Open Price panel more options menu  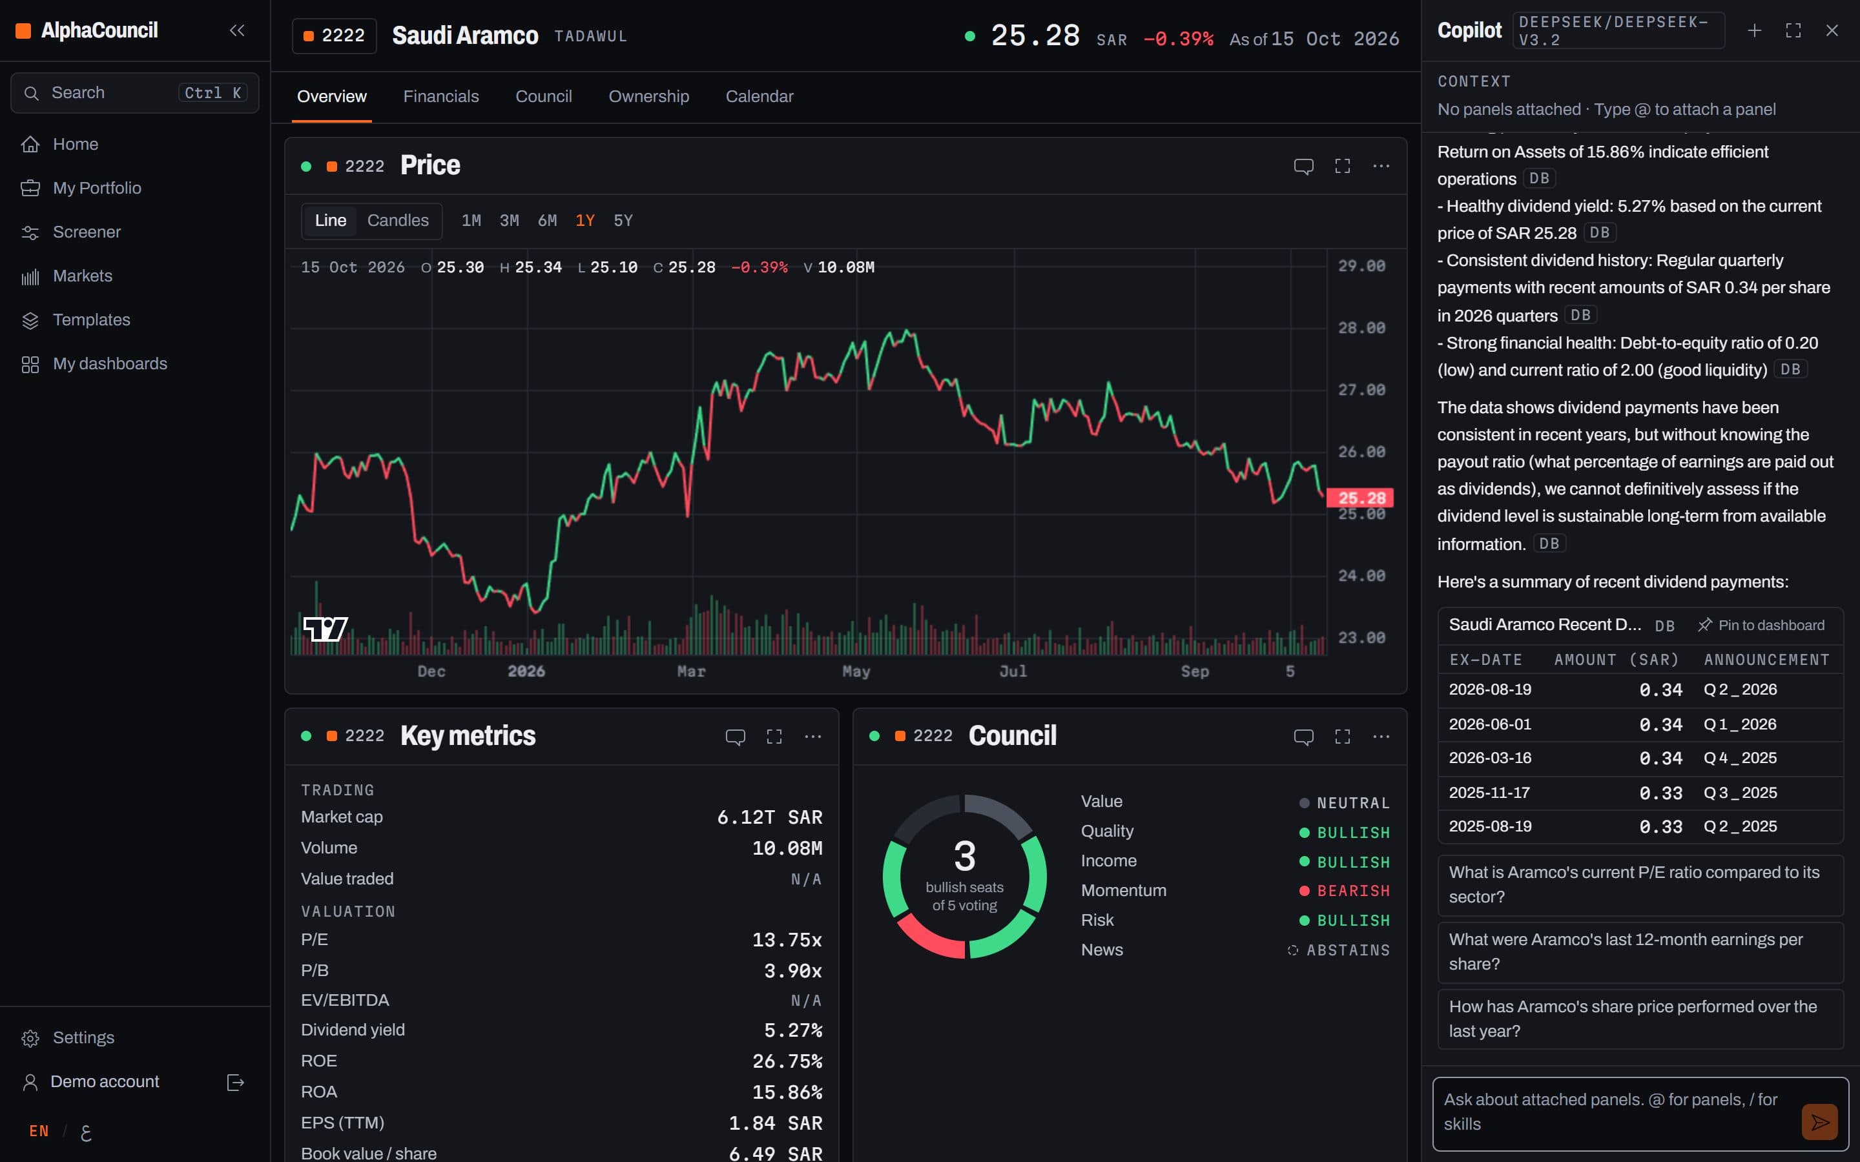(x=1381, y=166)
